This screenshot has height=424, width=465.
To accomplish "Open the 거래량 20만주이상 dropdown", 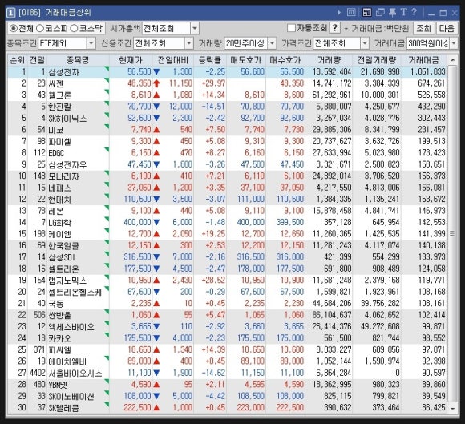I will [272, 43].
